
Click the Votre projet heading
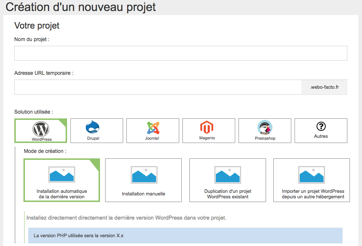point(37,25)
